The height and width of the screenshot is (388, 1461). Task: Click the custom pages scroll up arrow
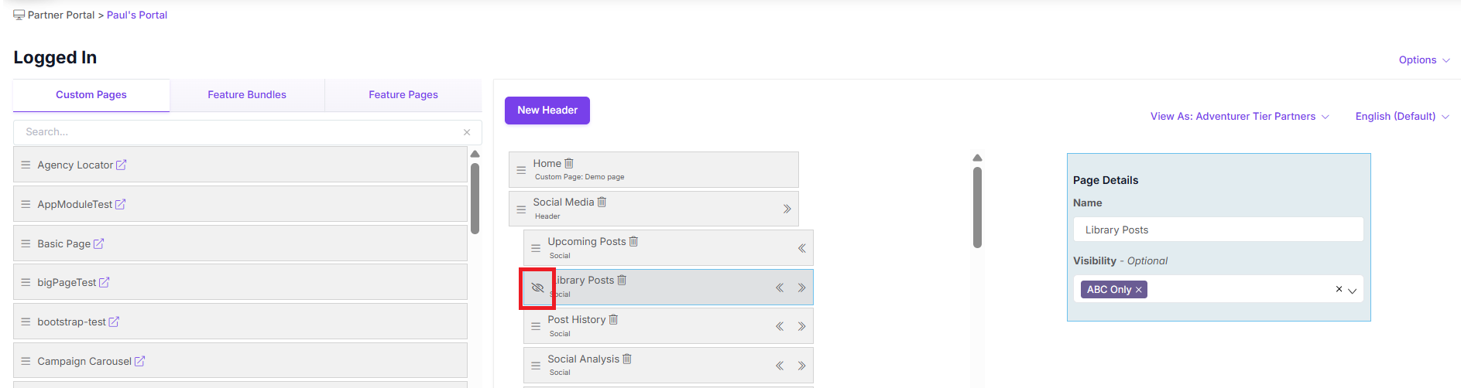pos(475,154)
